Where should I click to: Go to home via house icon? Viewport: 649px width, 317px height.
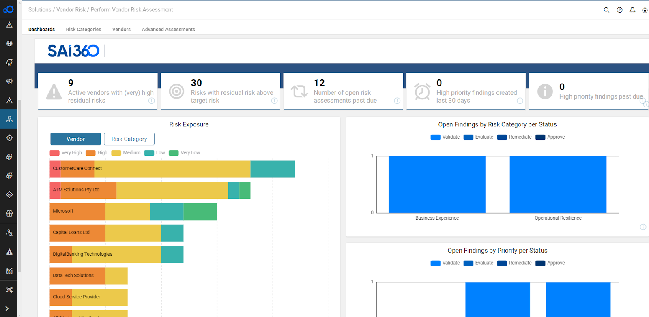(645, 10)
